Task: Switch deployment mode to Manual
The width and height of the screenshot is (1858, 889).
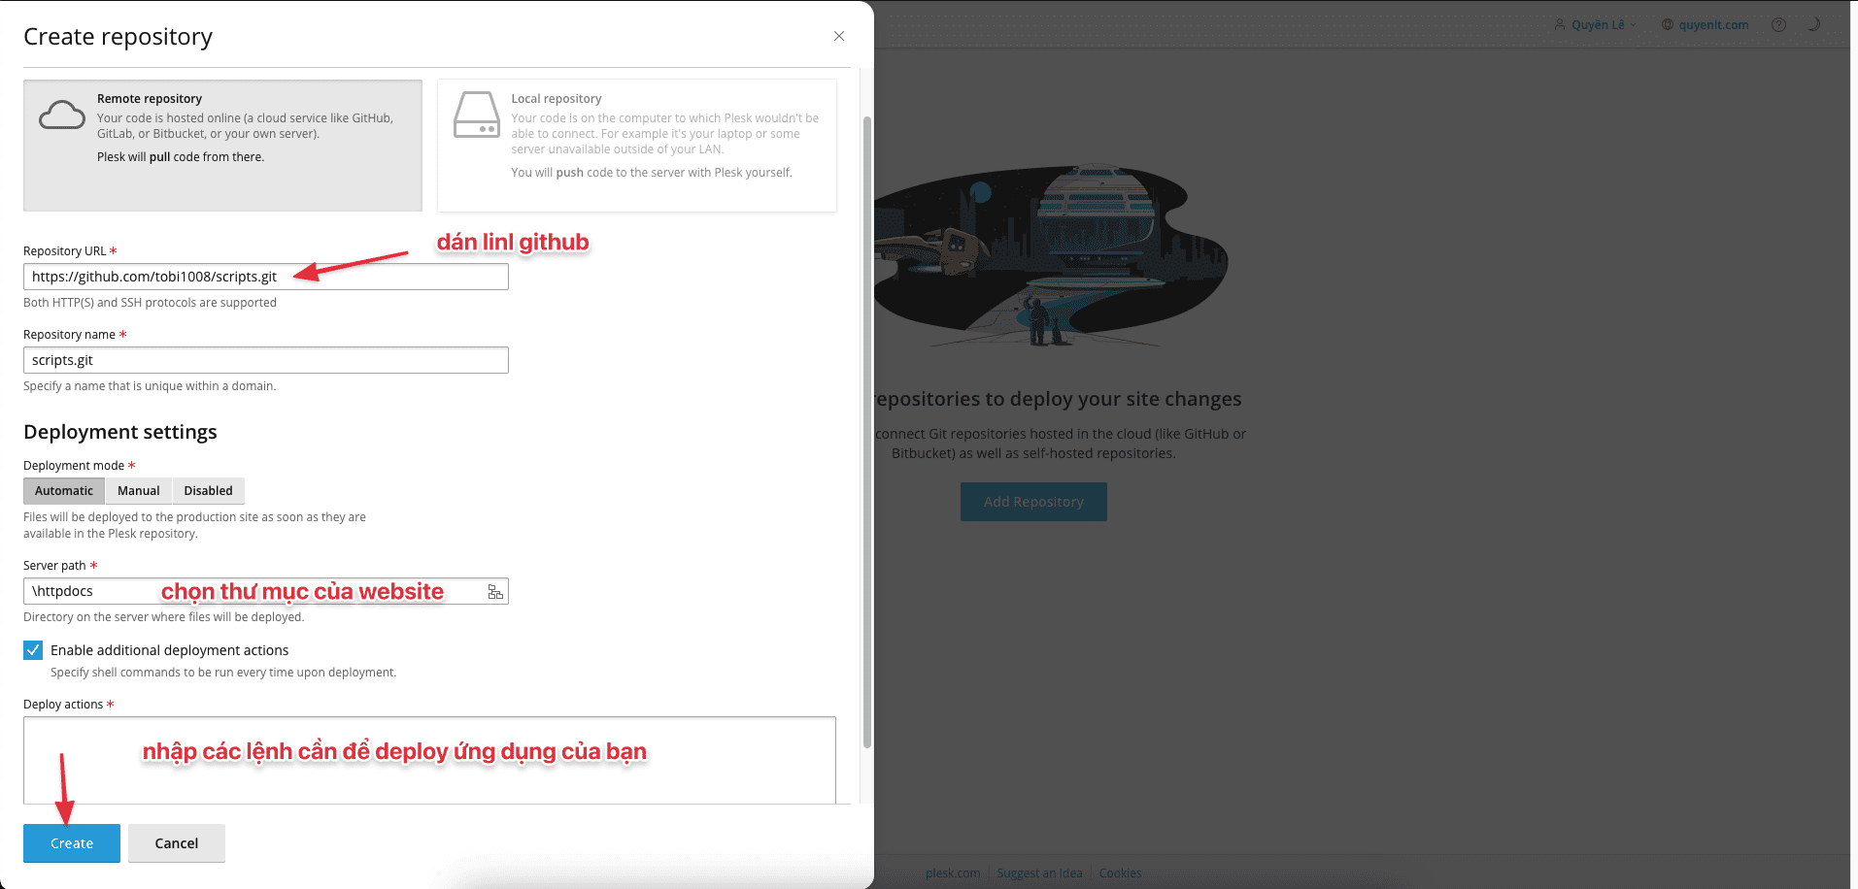Action: click(x=138, y=491)
